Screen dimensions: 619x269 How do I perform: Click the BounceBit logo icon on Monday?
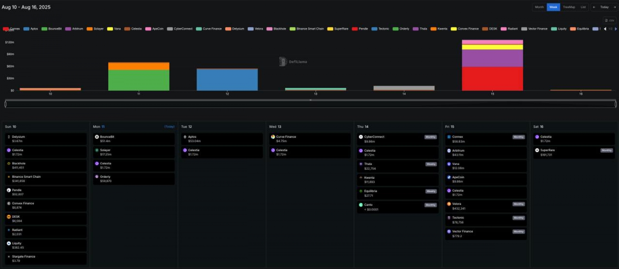tap(97, 137)
